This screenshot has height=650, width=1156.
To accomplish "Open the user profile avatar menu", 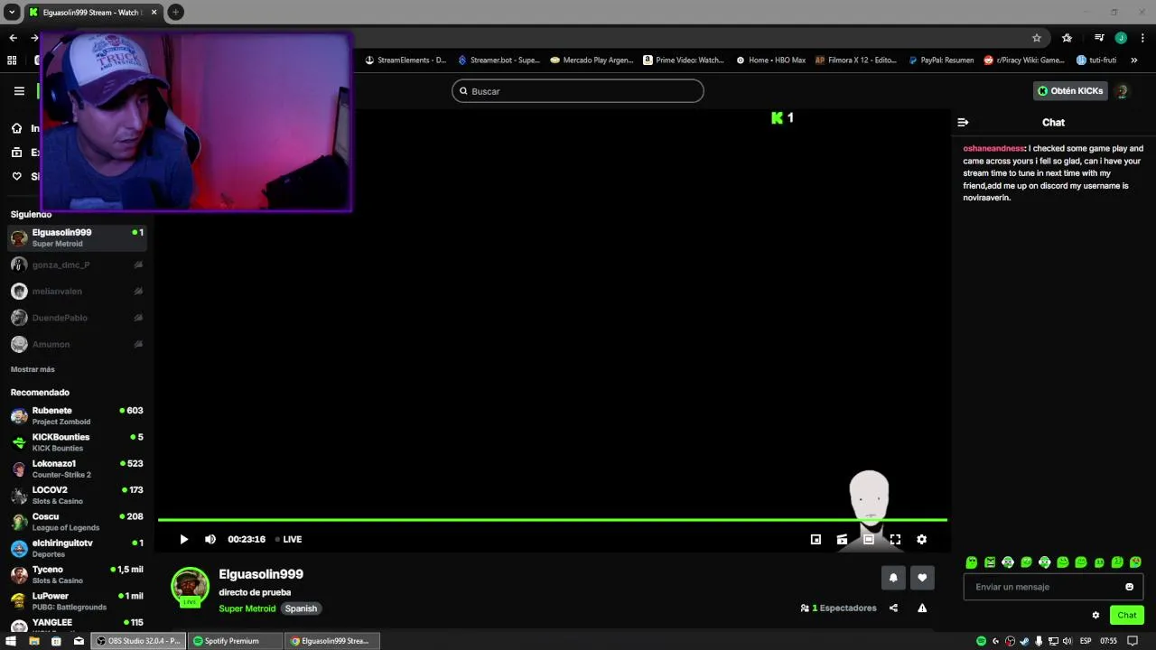I will point(1123,91).
